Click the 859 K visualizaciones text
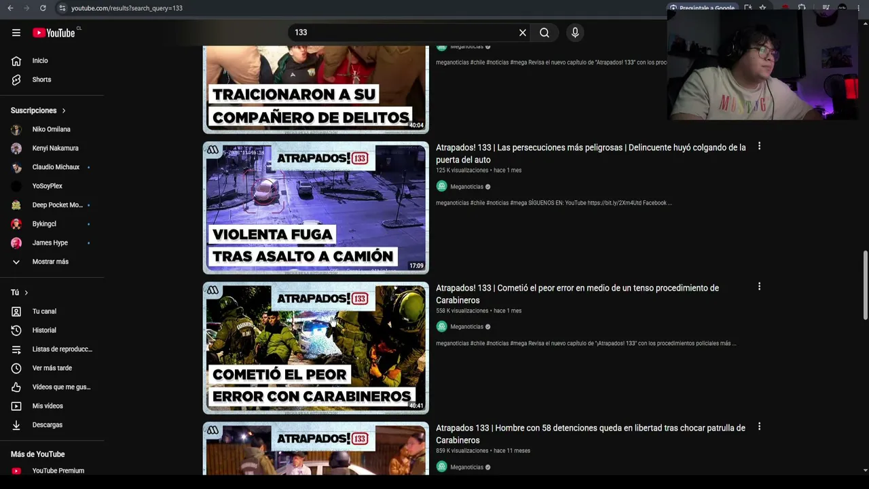The height and width of the screenshot is (489, 869). point(462,451)
